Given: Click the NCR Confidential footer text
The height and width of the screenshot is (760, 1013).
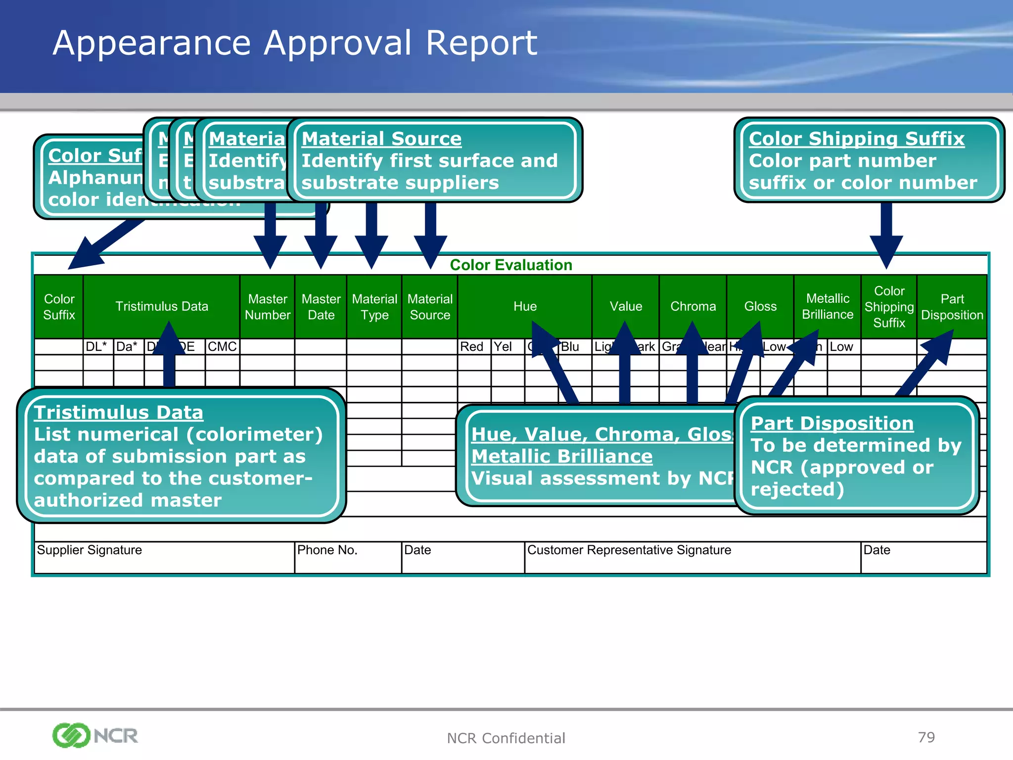Looking at the screenshot, I should 506,738.
